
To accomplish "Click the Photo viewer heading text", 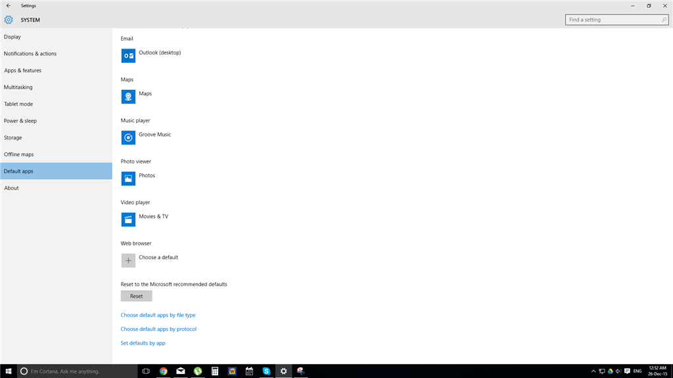I will coord(135,161).
